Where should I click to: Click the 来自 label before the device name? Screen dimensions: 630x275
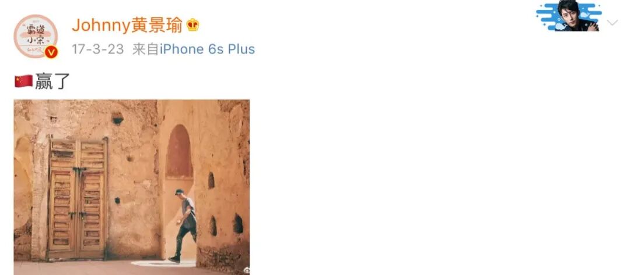[x=146, y=49]
